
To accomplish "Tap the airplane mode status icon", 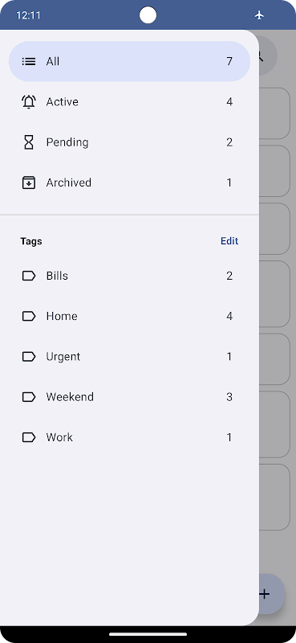I will 259,15.
